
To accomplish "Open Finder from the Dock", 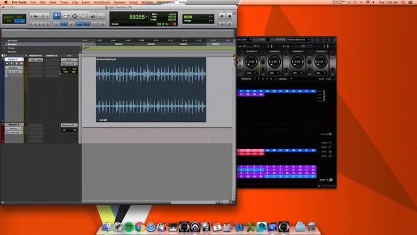I will coord(106,227).
